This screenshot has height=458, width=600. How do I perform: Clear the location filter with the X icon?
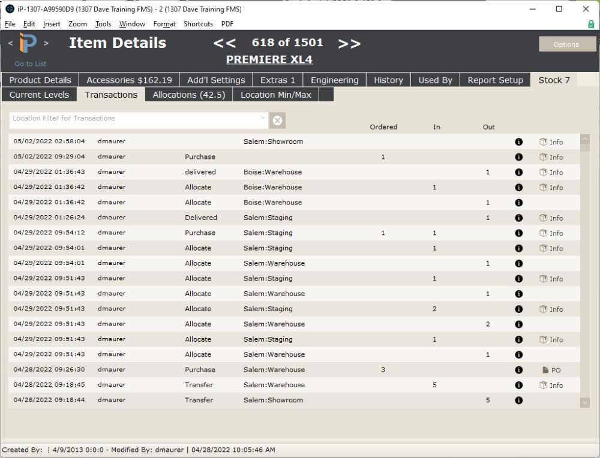(276, 120)
